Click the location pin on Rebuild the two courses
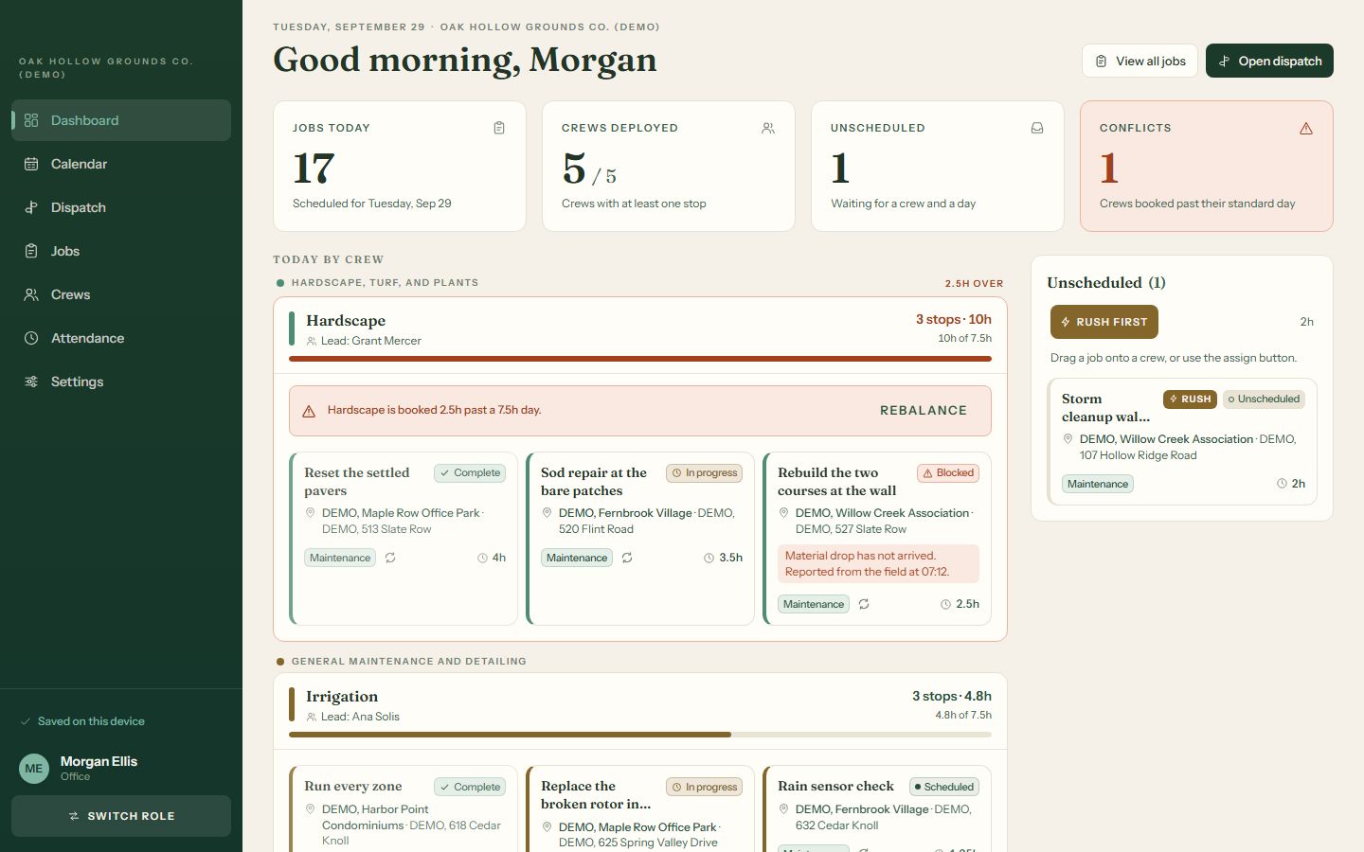1364x852 pixels. click(783, 513)
